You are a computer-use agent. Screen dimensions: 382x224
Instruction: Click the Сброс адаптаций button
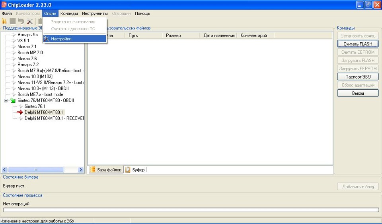(358, 85)
